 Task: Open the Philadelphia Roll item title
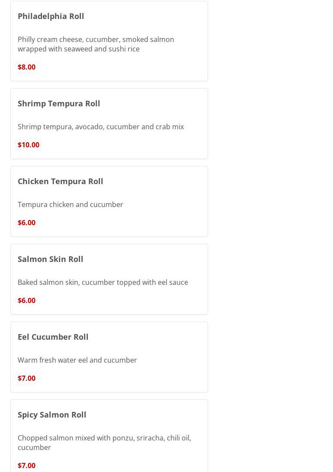tap(51, 16)
